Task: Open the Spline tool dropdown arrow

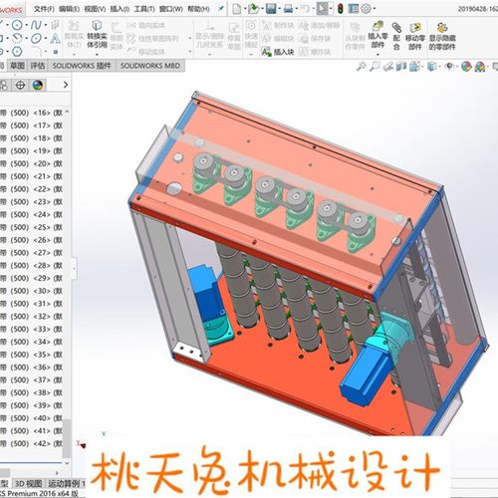Action: pos(45,25)
